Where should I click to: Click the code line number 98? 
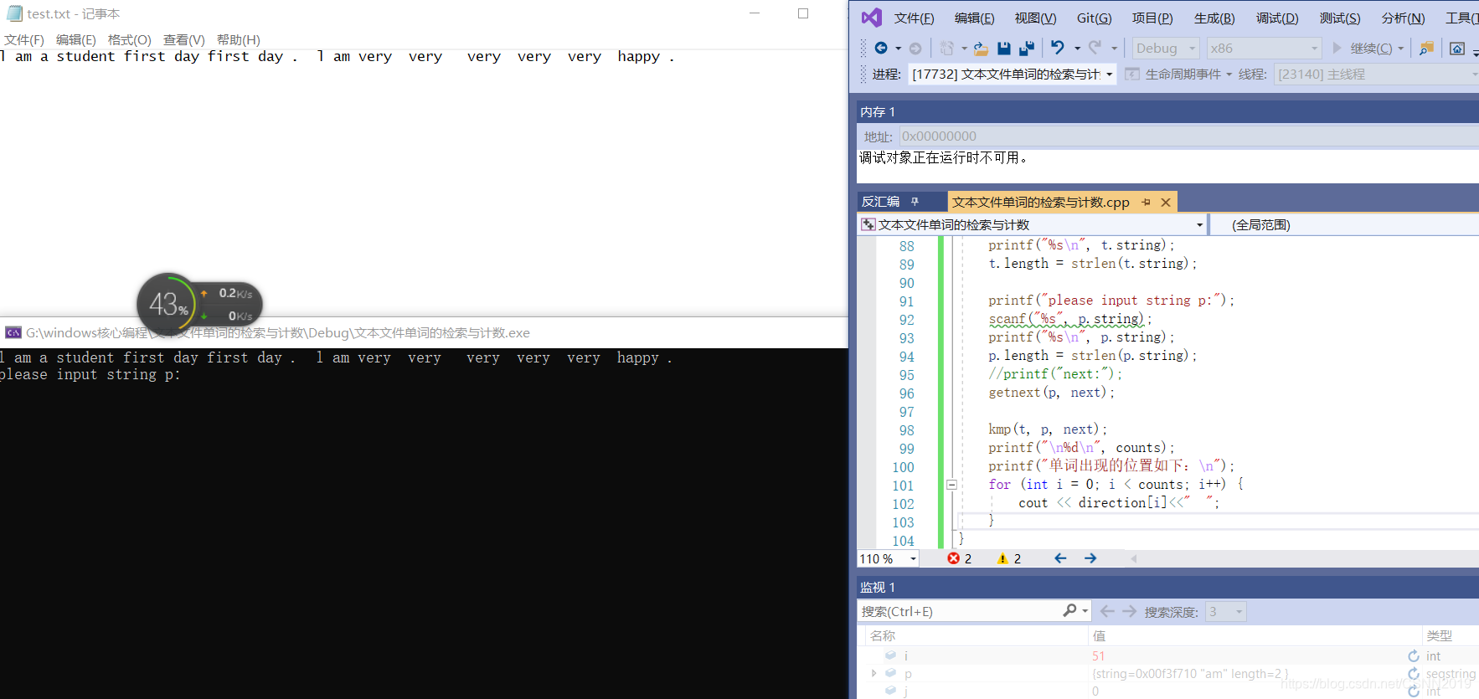tap(907, 430)
